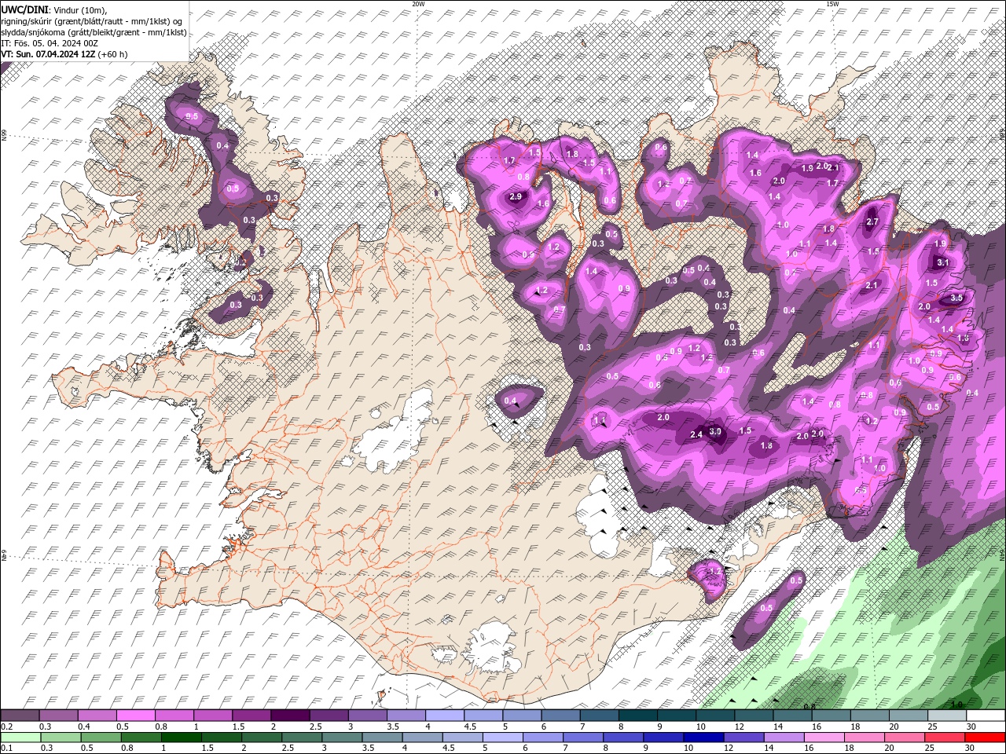Click the 2.7 snowfall value on the map
Viewport: 1006px width, 754px height.
tap(872, 222)
